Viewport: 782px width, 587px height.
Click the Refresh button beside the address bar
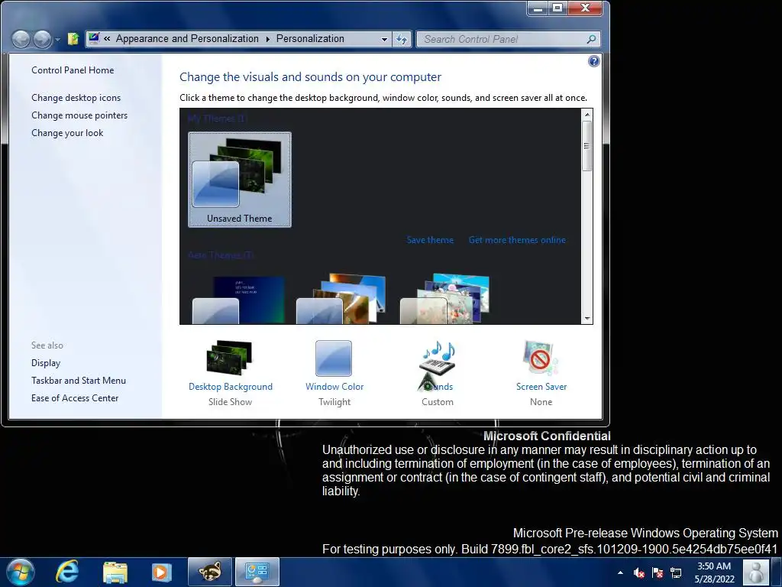(x=402, y=39)
